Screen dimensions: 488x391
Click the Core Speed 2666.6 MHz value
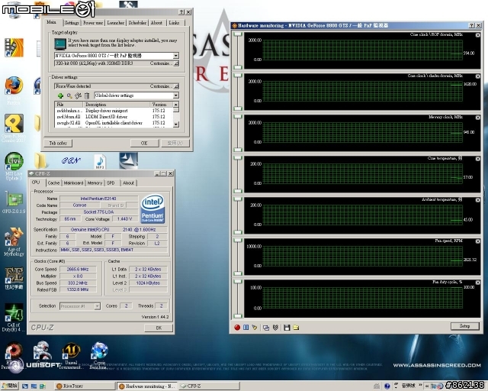pyautogui.click(x=78, y=269)
